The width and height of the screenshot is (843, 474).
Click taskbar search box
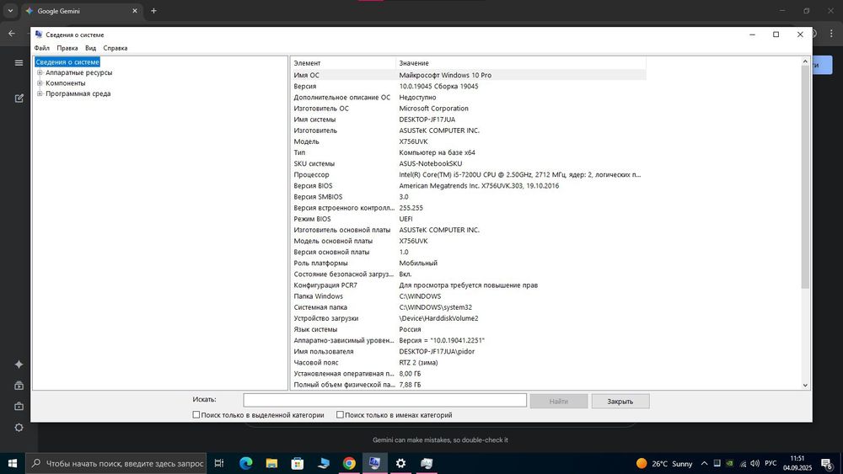pos(116,463)
